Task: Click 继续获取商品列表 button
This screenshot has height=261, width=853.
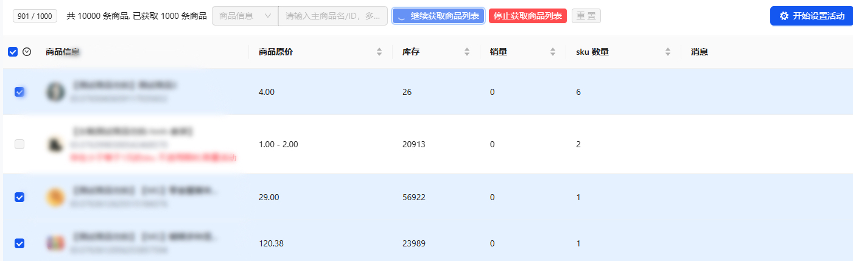Action: [438, 16]
